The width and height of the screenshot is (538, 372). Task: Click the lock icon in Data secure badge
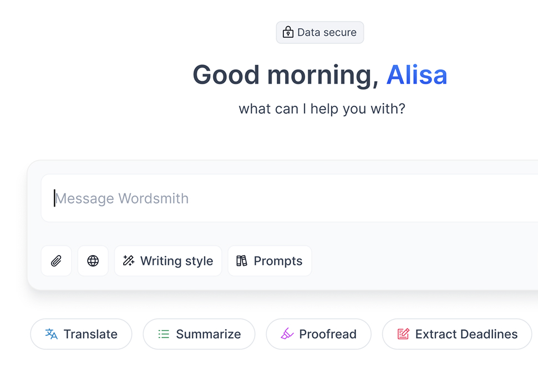(288, 33)
